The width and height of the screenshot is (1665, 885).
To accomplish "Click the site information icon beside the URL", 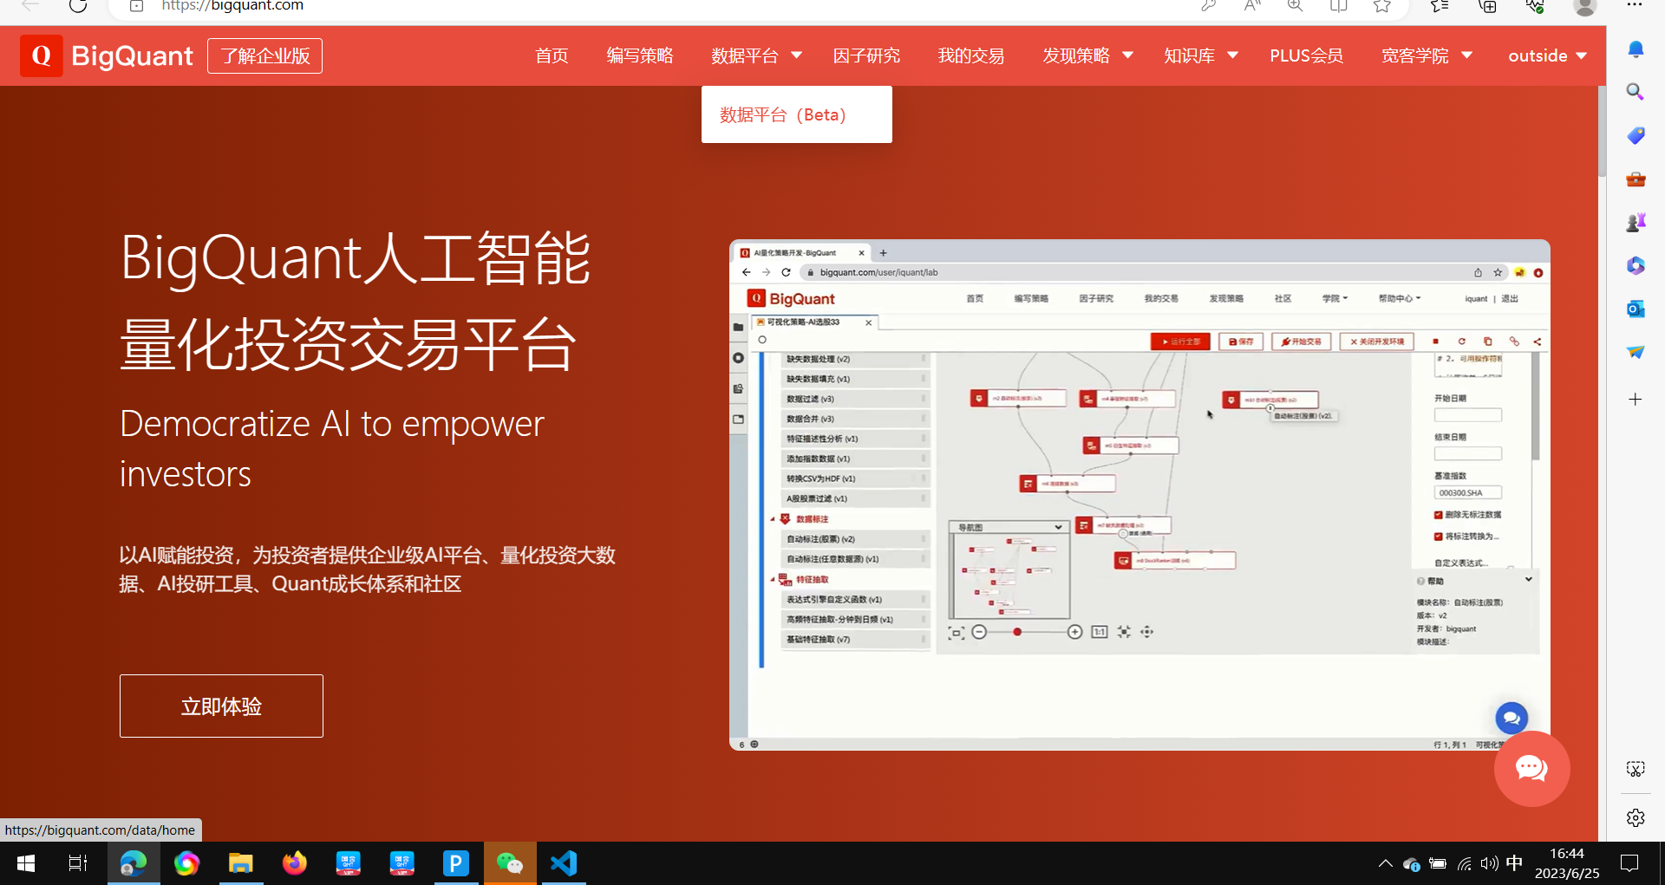I will point(136,5).
